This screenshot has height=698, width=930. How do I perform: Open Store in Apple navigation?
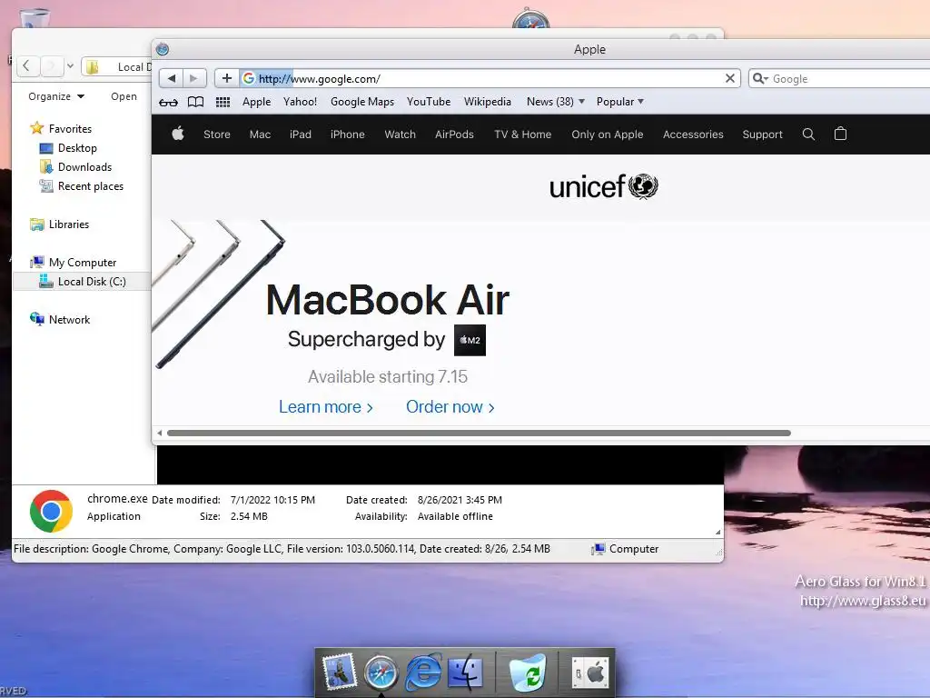[216, 135]
